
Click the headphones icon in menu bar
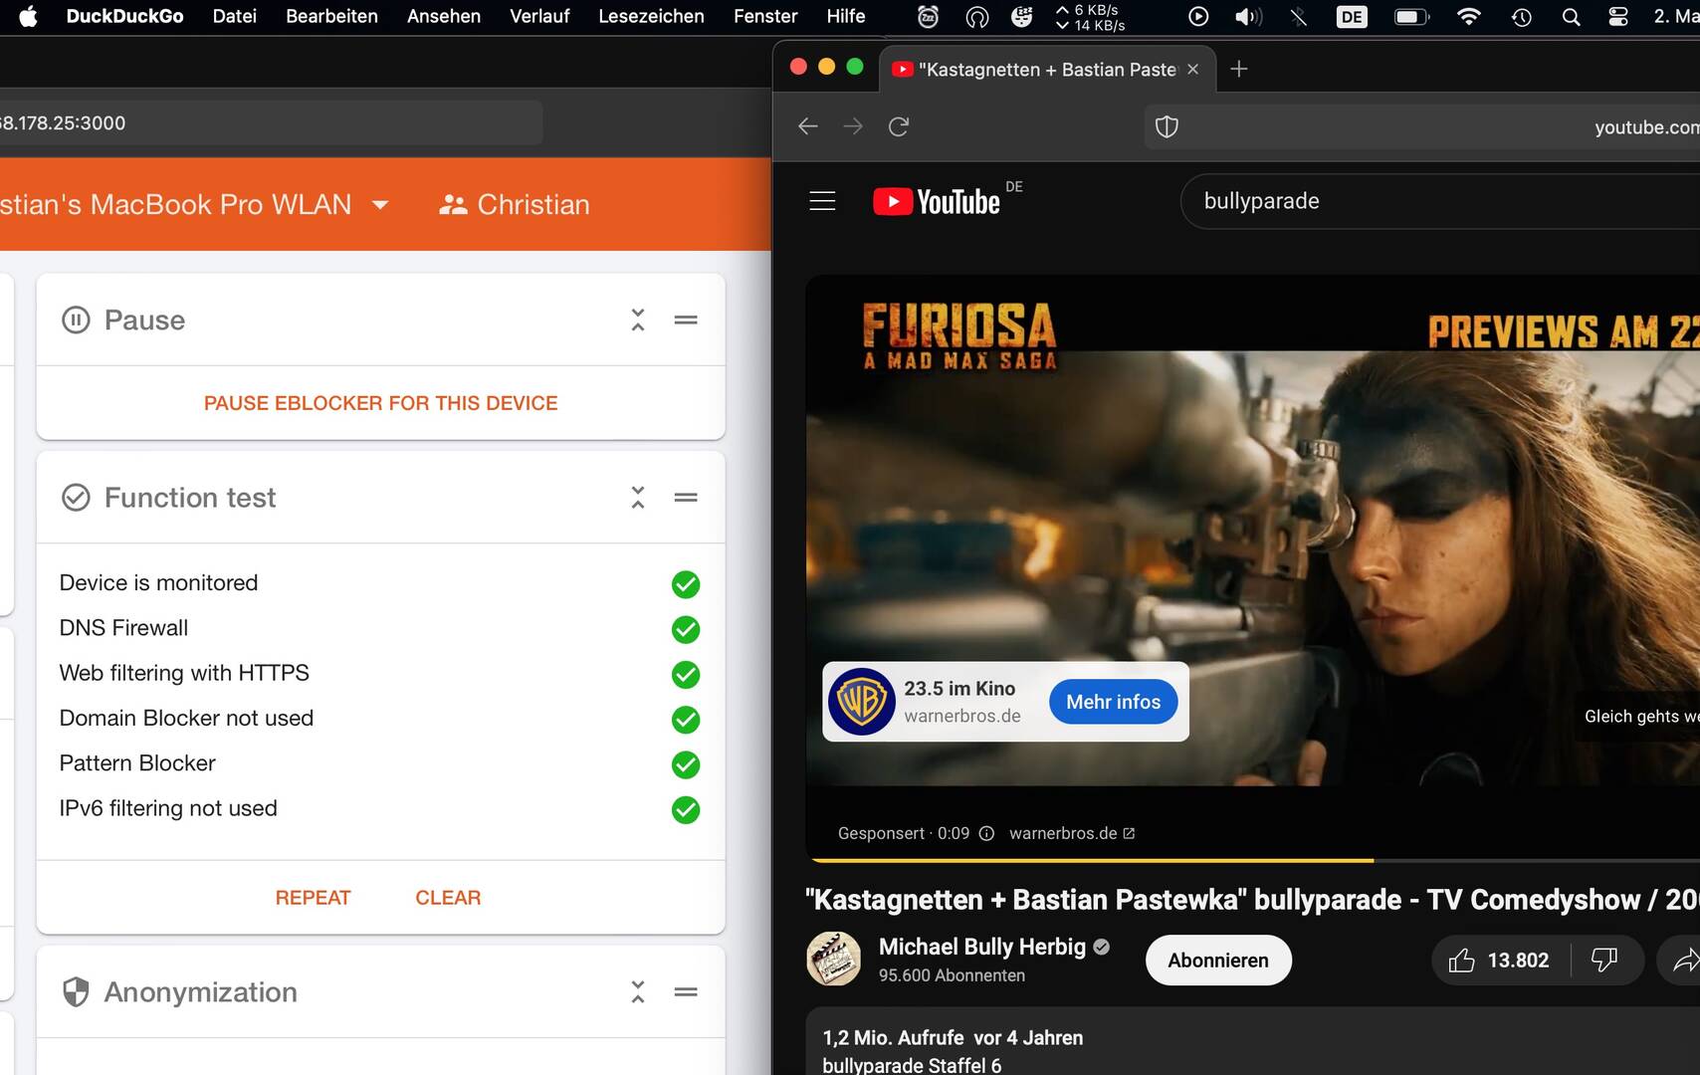(977, 17)
